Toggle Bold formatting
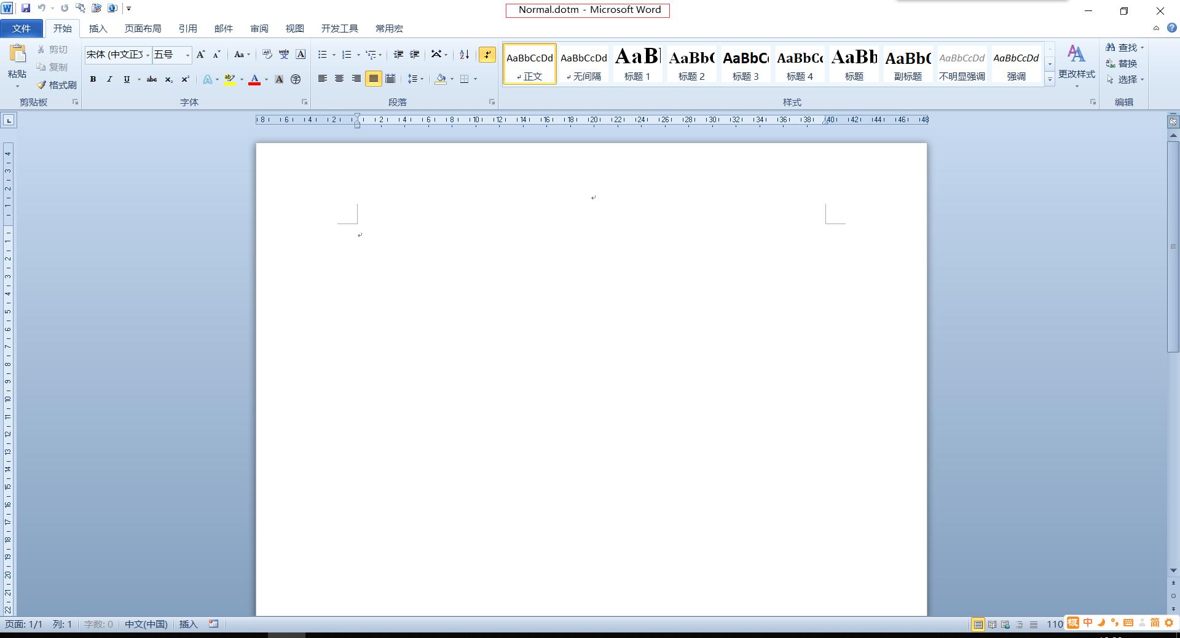 click(93, 79)
